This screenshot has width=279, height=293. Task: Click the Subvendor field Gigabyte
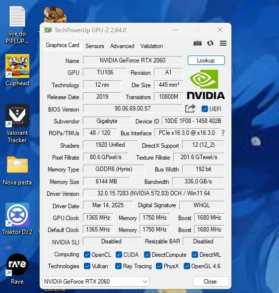(107, 121)
